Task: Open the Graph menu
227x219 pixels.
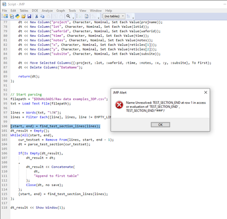Action: [x=61, y=11]
